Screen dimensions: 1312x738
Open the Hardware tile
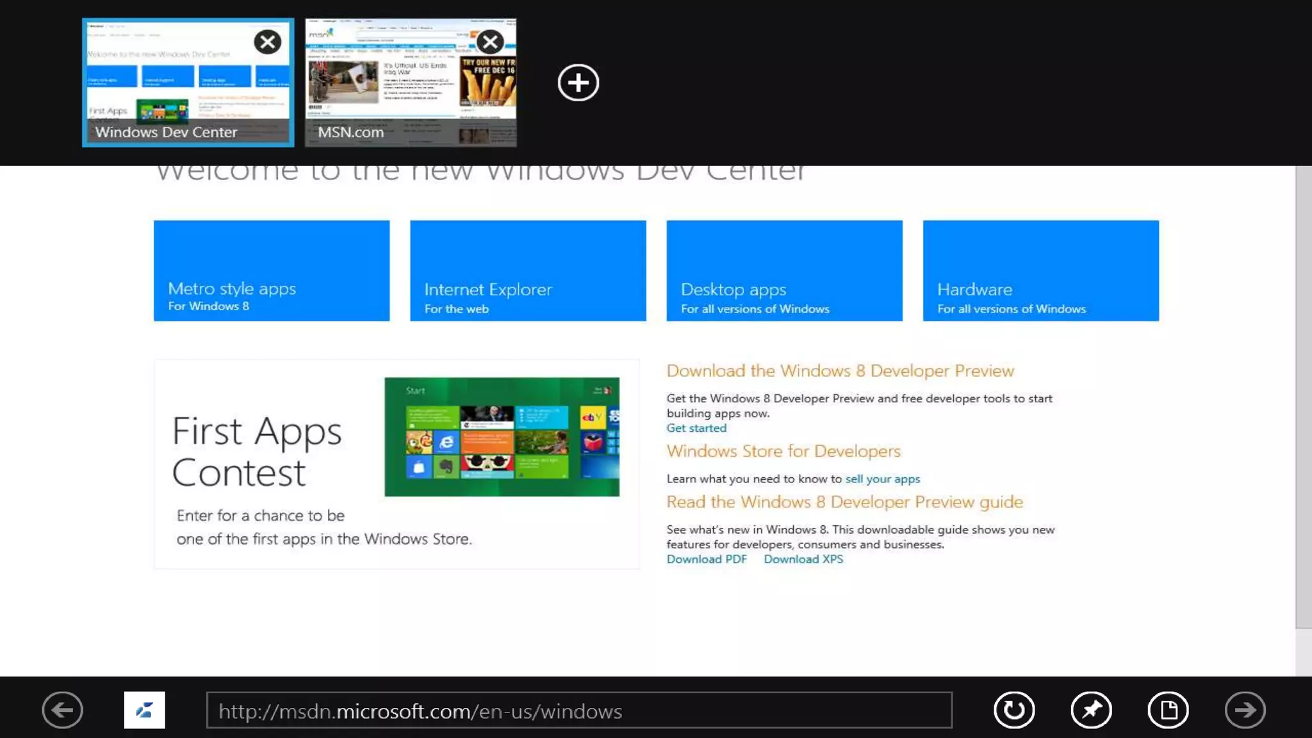1040,270
